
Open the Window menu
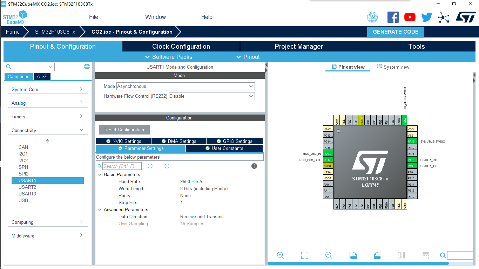pos(156,17)
